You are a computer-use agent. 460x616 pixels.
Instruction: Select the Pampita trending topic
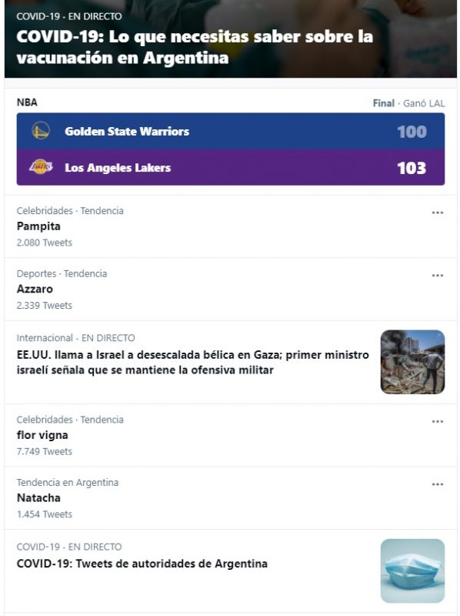point(38,226)
